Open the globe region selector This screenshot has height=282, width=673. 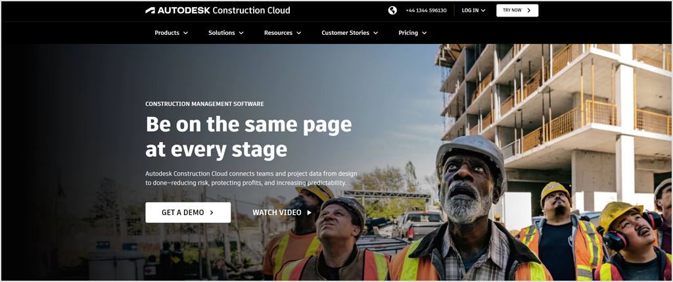(x=392, y=11)
